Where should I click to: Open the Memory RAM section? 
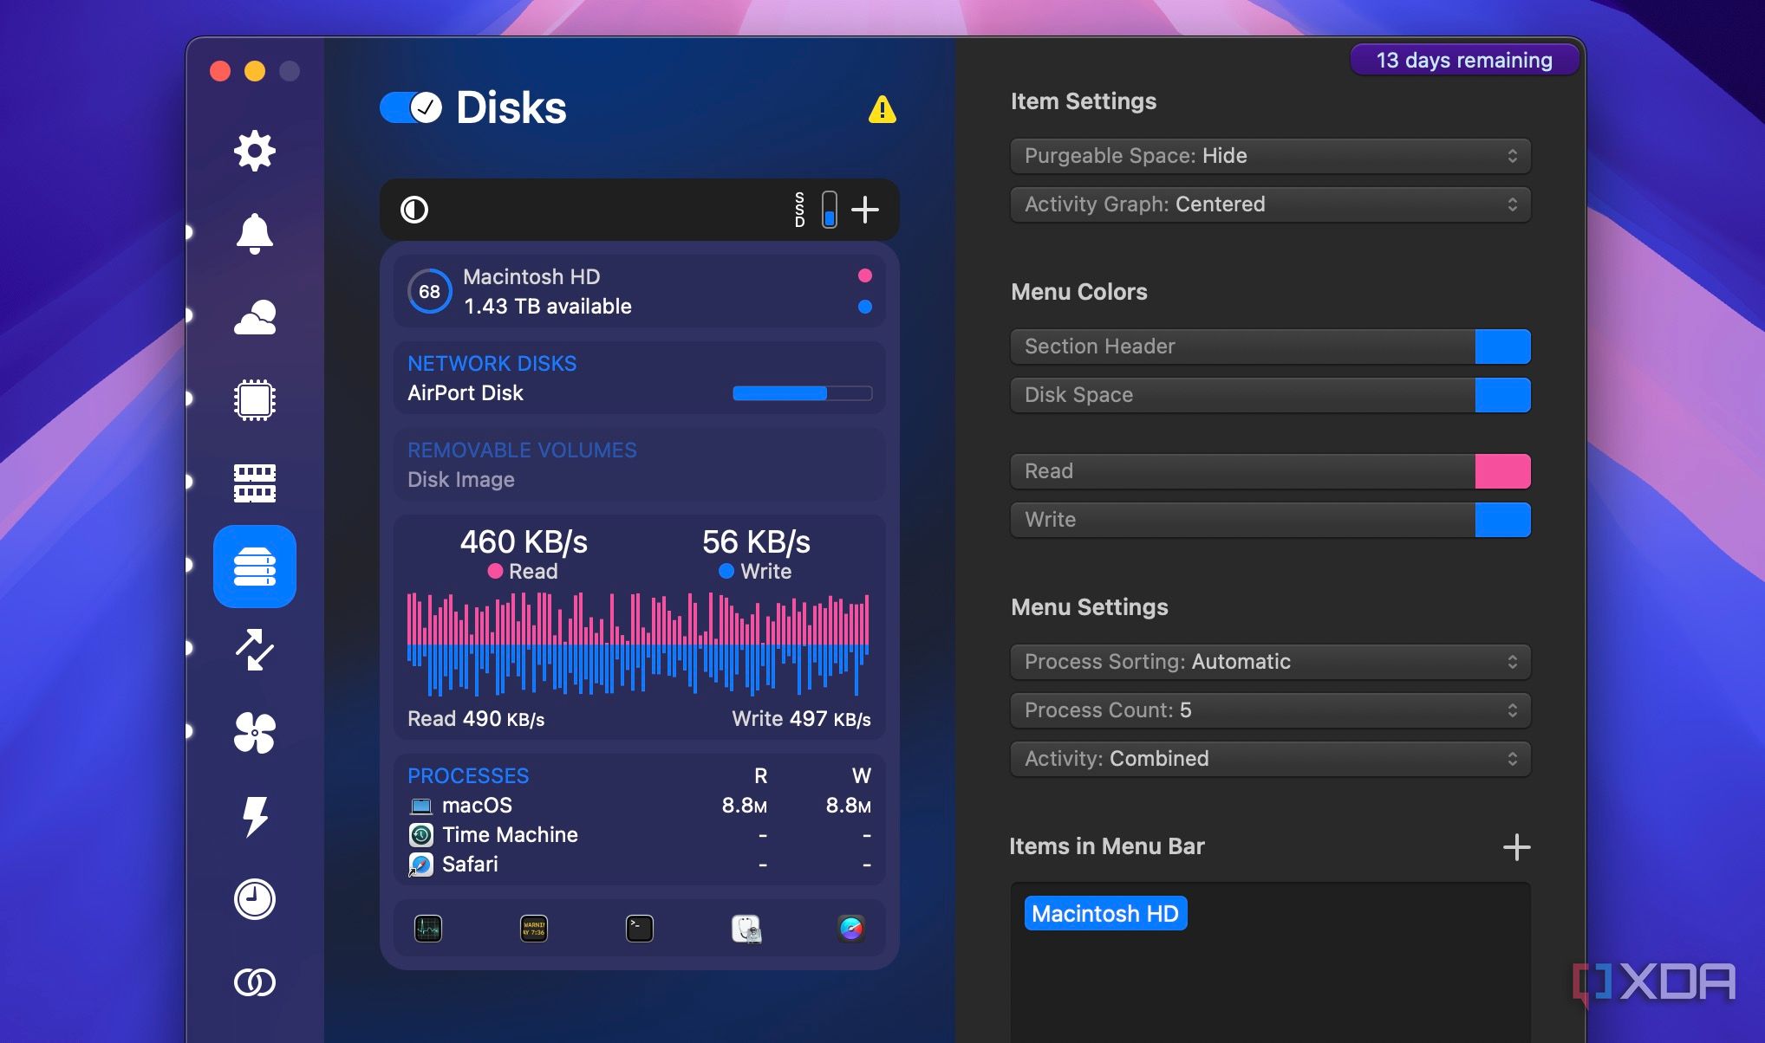tap(254, 483)
